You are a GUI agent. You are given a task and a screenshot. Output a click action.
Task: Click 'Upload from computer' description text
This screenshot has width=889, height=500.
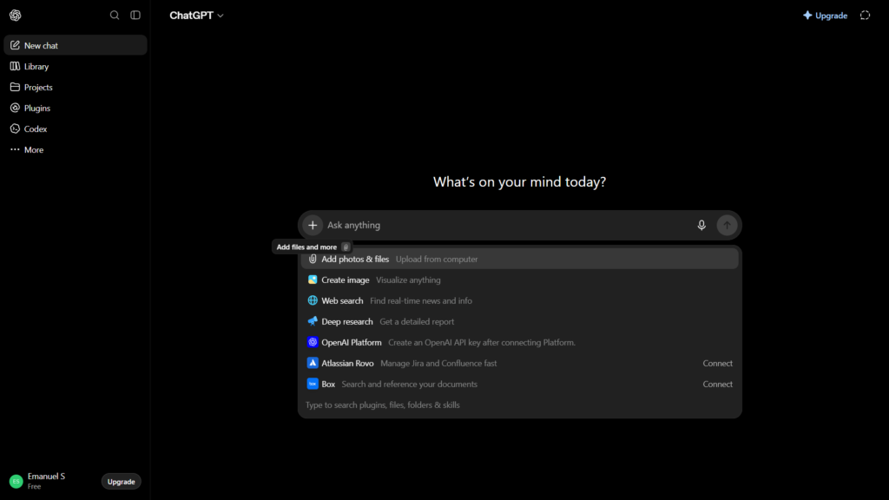pyautogui.click(x=437, y=259)
